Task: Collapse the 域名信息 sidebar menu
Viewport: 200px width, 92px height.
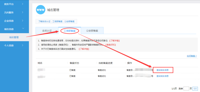Action: pyautogui.click(x=14, y=29)
